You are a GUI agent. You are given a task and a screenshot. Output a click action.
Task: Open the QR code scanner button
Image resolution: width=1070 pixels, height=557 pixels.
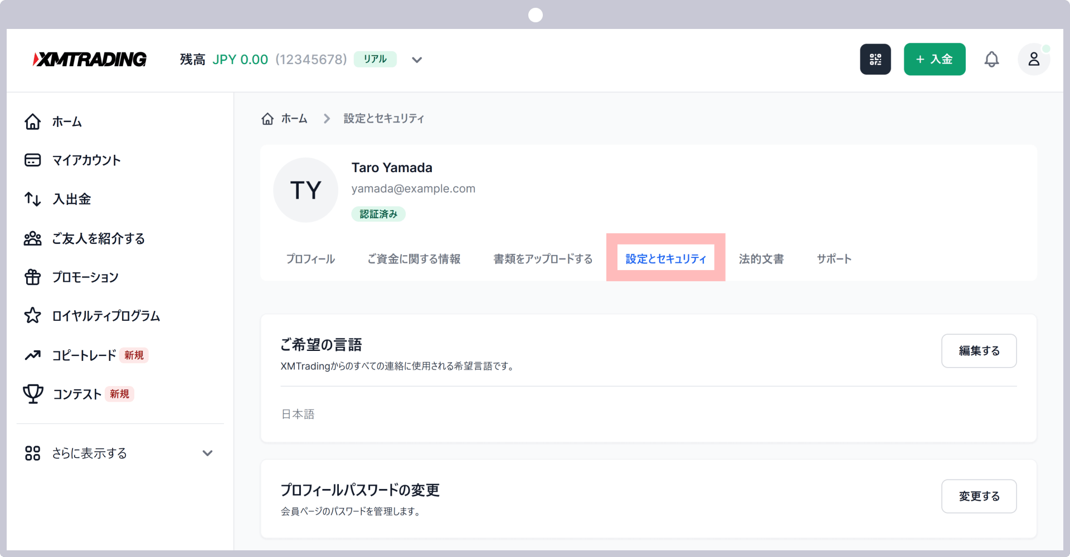click(x=875, y=59)
